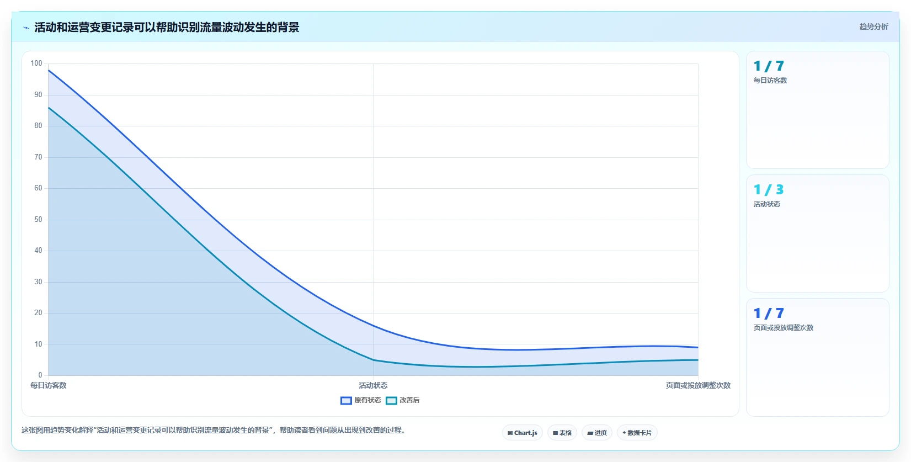Toggle the 原有状态 legend swatch

pos(346,401)
